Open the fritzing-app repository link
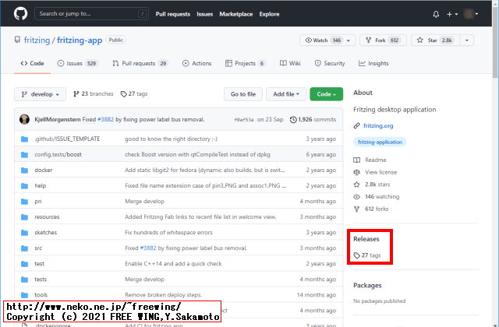This screenshot has width=499, height=327. 80,40
